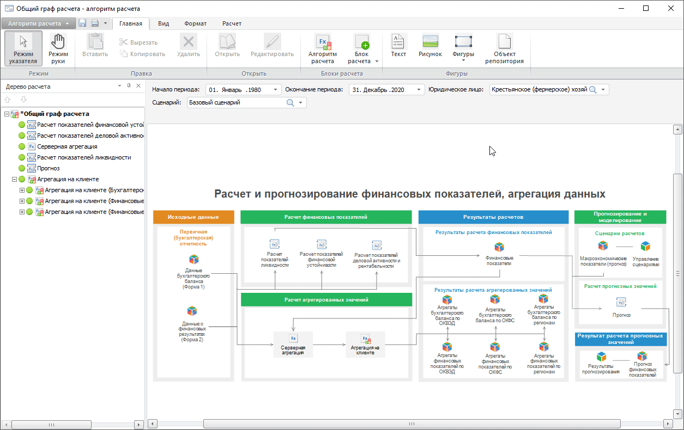Click green status circle next to Серверная агрегация
Image resolution: width=684 pixels, height=430 pixels.
click(x=22, y=146)
